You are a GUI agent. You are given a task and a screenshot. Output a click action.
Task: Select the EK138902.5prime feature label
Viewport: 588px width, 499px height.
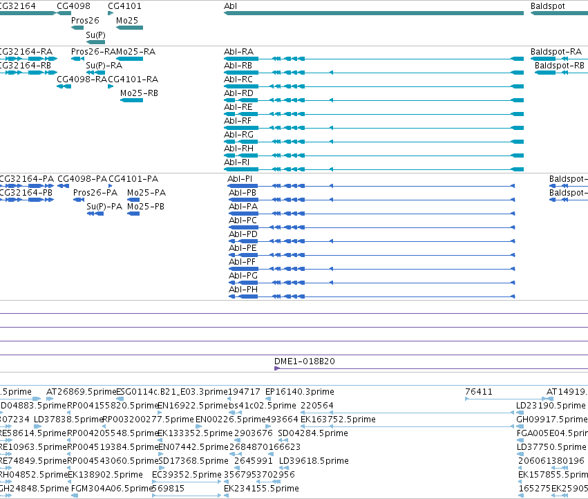coord(105,475)
